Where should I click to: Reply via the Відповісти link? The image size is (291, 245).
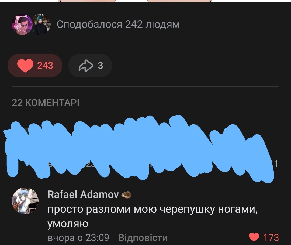tap(143, 237)
